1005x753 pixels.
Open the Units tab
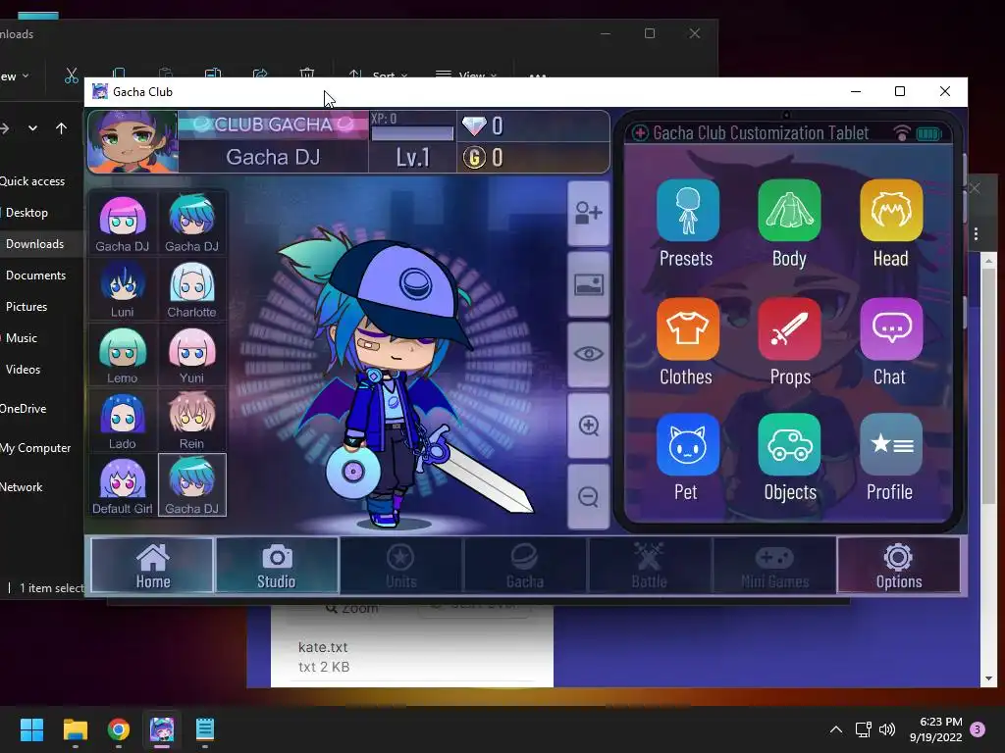coord(400,566)
